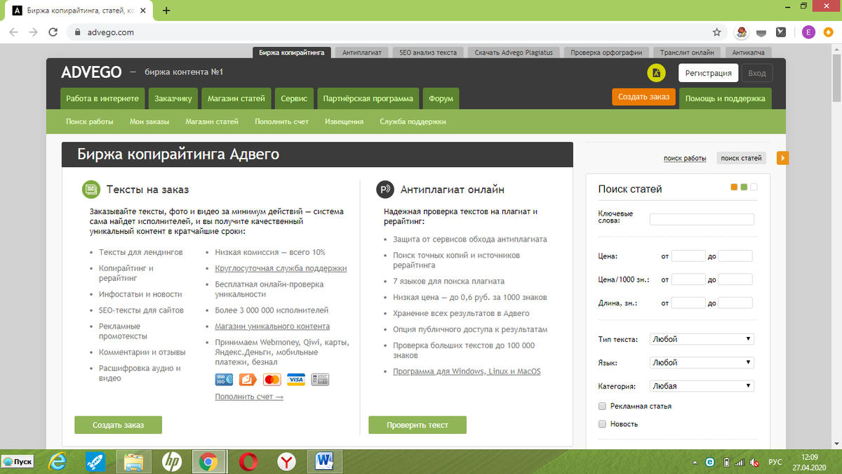Click the gray keyboard payment icon
This screenshot has width=842, height=474.
[320, 380]
